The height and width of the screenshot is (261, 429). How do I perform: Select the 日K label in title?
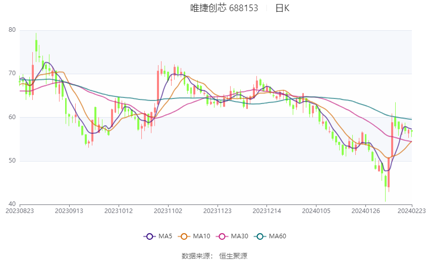(x=282, y=8)
